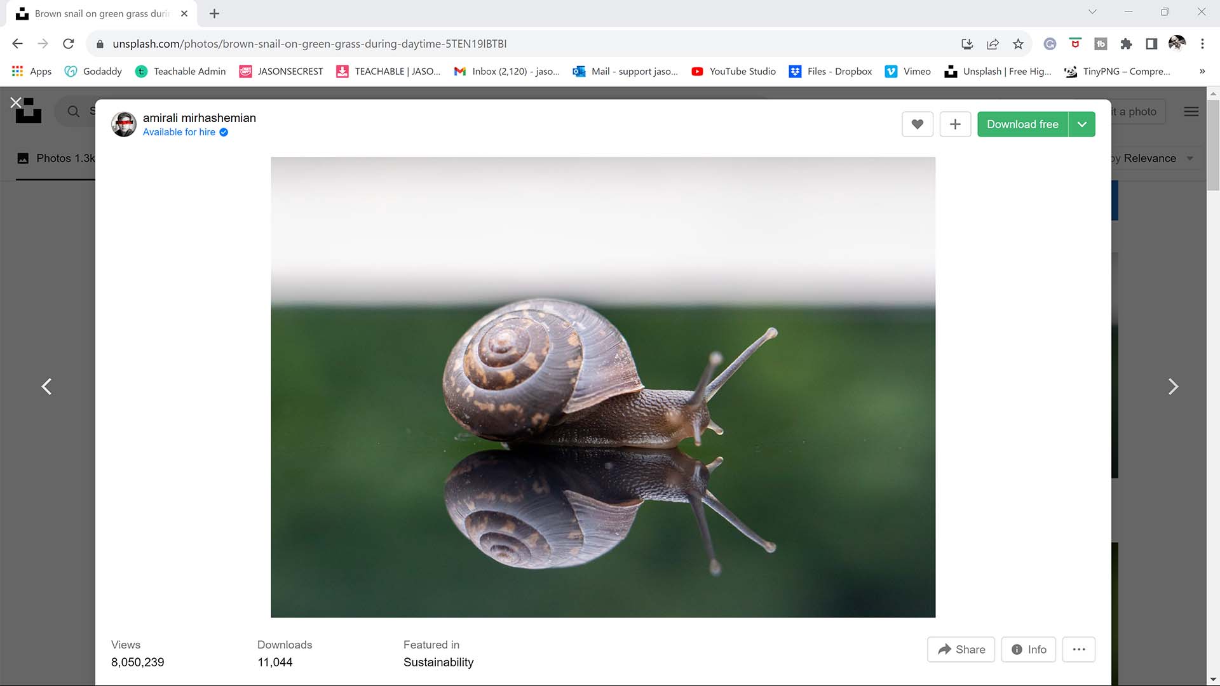Open the Unsplash hamburger menu

pos(1191,112)
